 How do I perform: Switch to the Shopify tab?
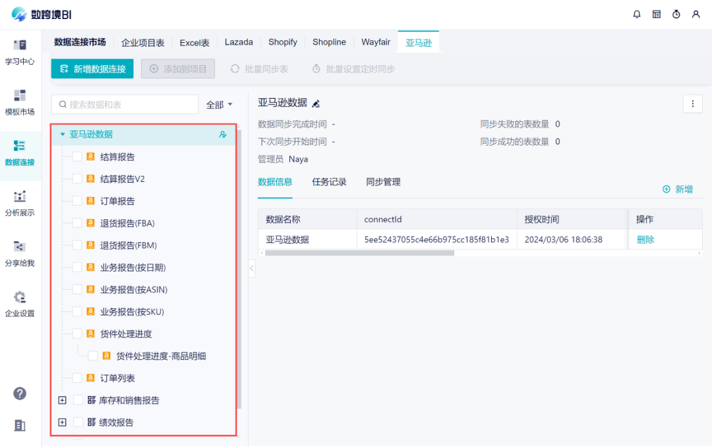point(282,42)
